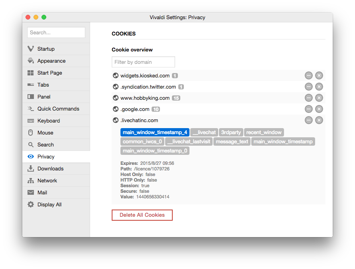This screenshot has height=269, width=355.
Task: Click the expires date 2015/8/27 09:56
Action: tap(157, 163)
